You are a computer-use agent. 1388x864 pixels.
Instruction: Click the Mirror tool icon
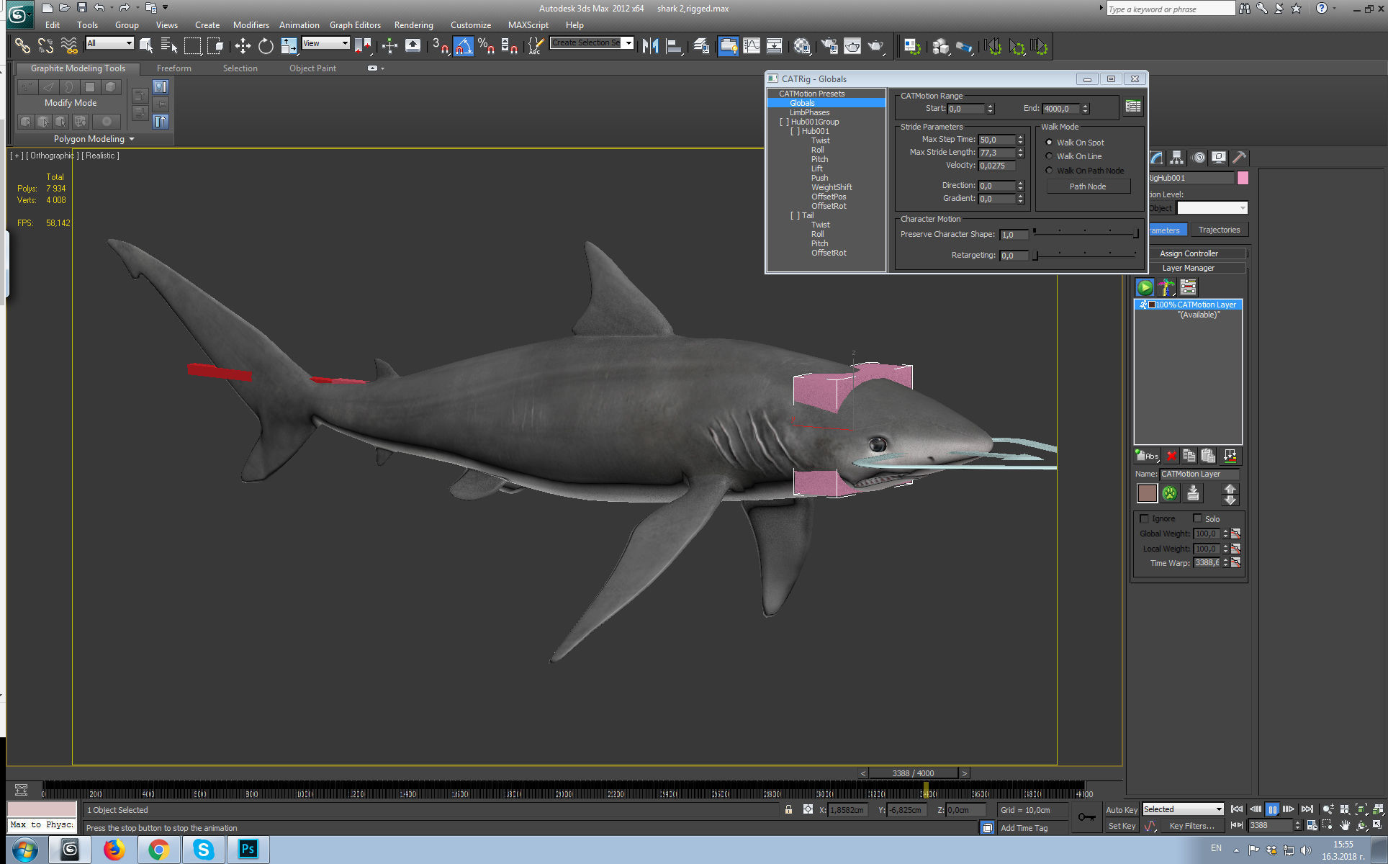650,46
